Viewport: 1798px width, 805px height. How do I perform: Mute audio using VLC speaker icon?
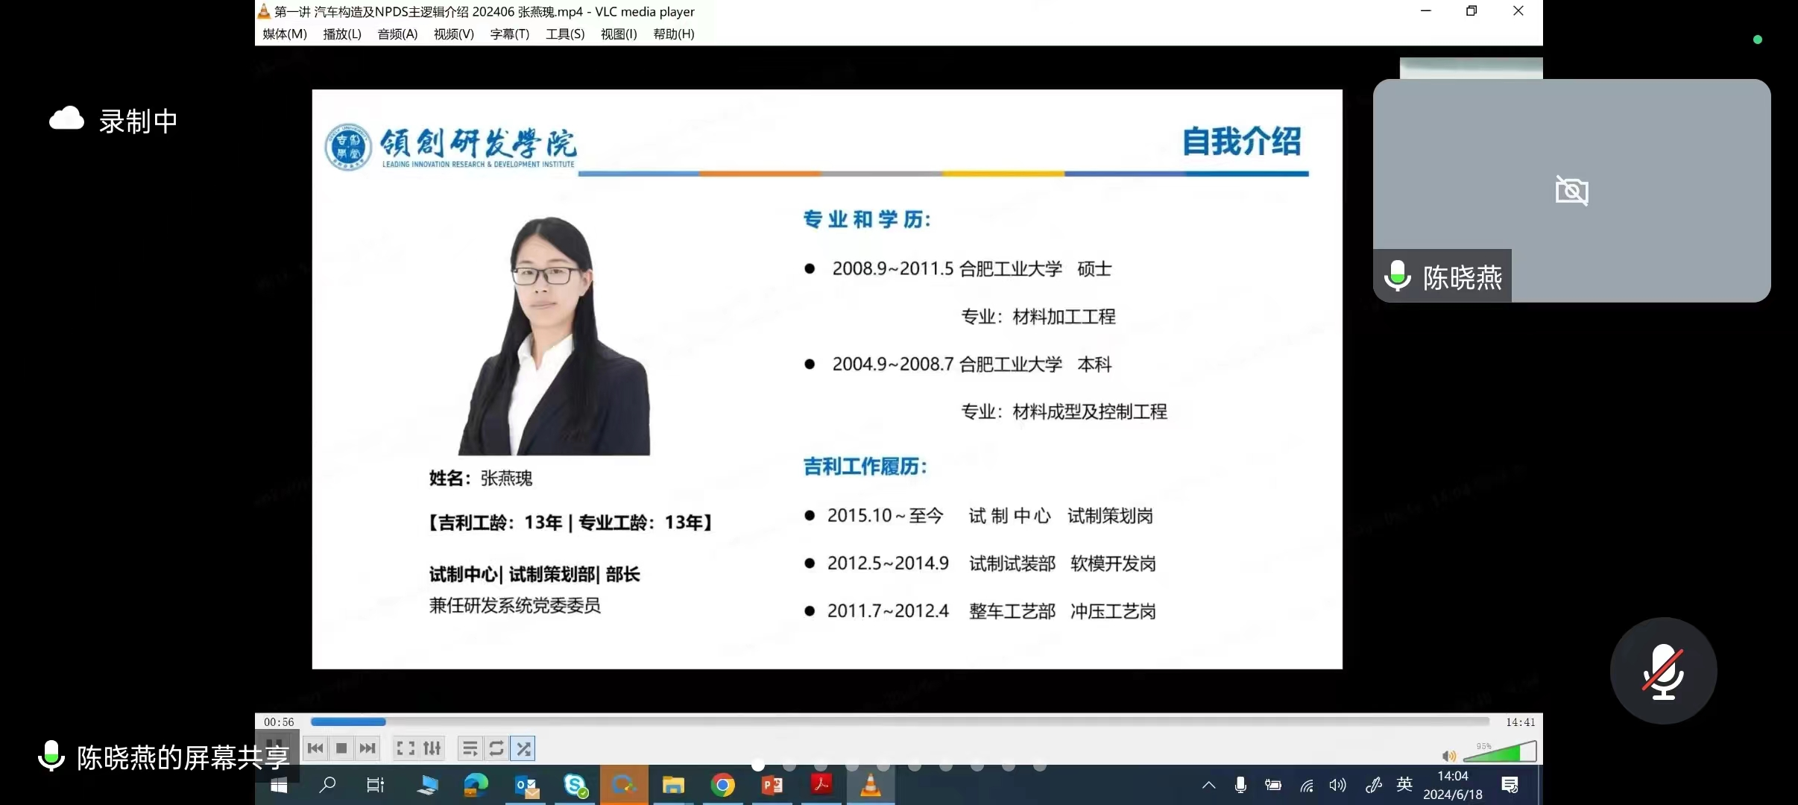[1448, 756]
